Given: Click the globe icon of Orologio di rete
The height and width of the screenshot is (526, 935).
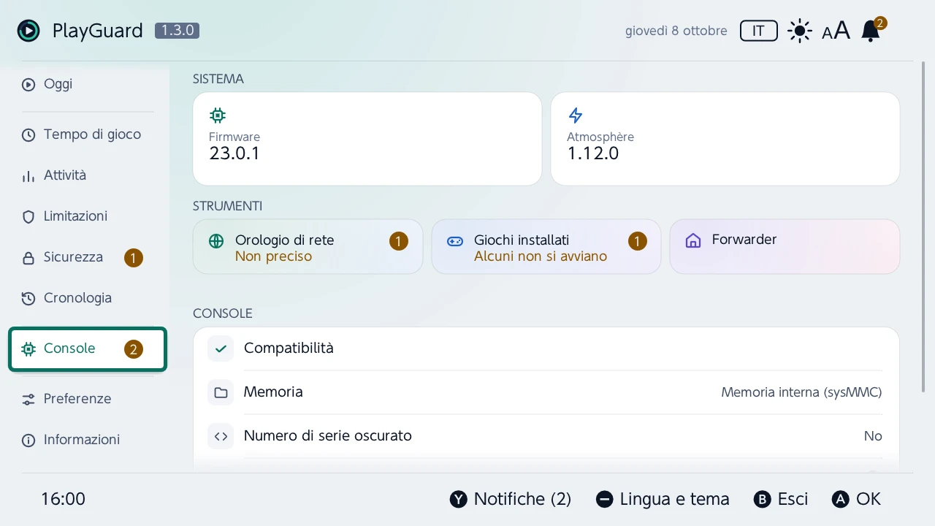Looking at the screenshot, I should 216,241.
